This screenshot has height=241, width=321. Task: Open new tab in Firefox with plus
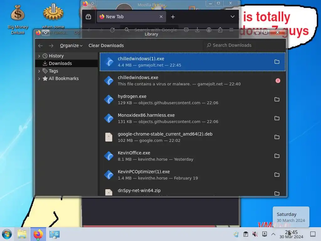pos(173,17)
